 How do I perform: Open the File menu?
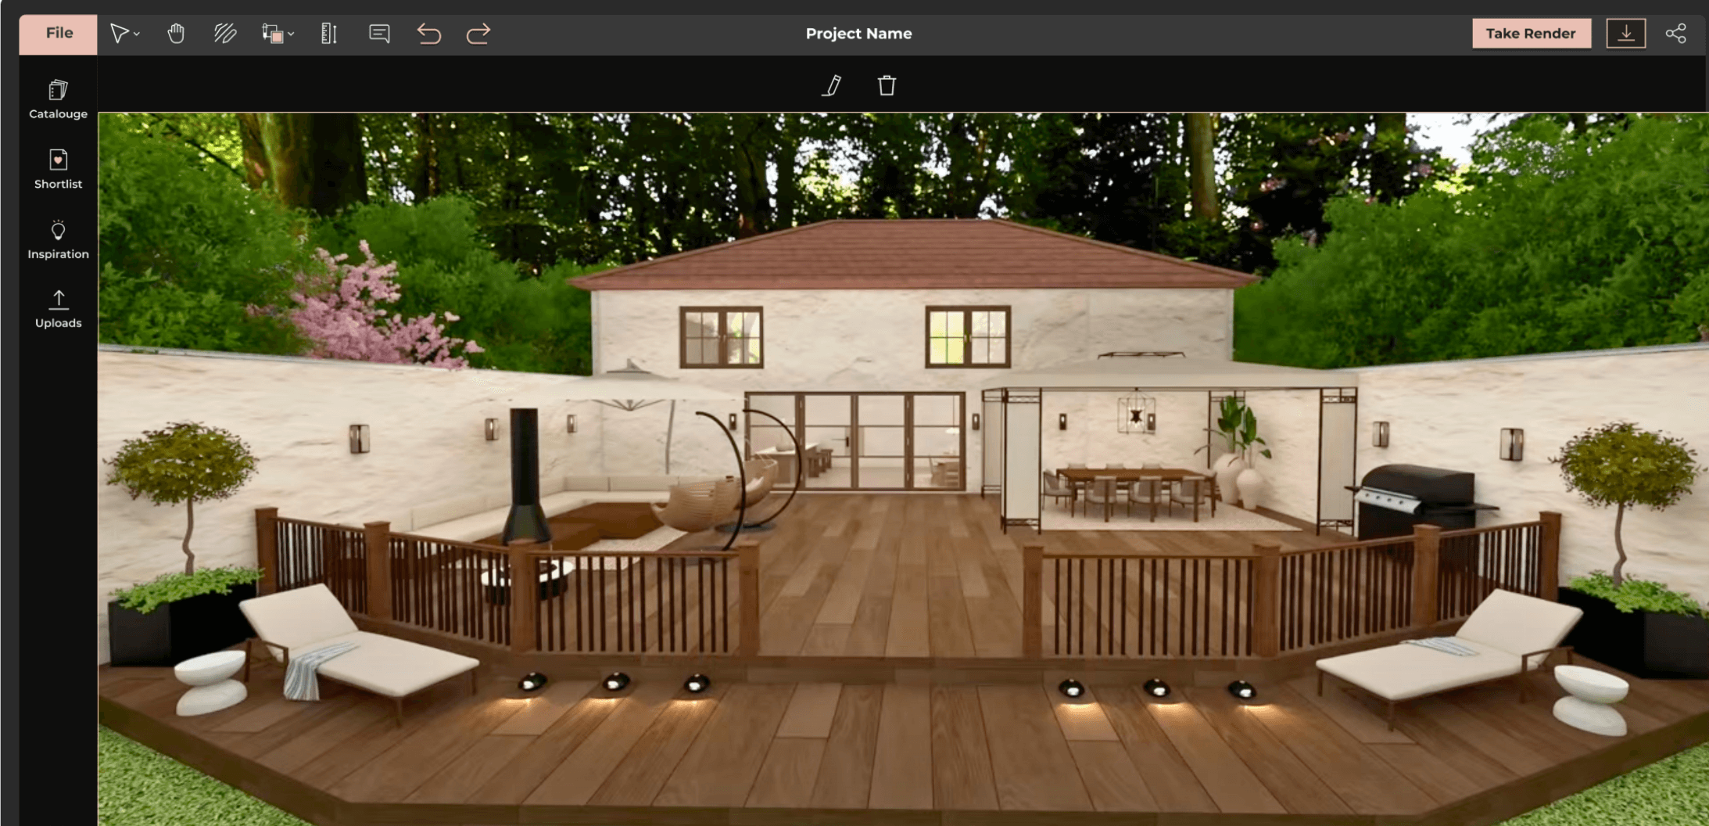click(x=59, y=34)
